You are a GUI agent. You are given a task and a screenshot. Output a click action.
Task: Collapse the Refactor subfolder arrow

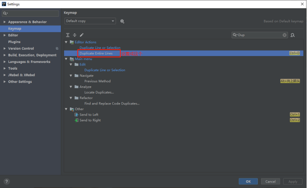[x=71, y=98]
